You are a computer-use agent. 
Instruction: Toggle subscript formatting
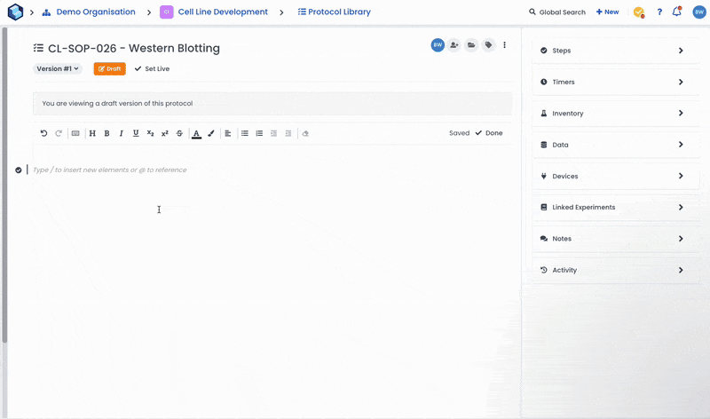150,133
